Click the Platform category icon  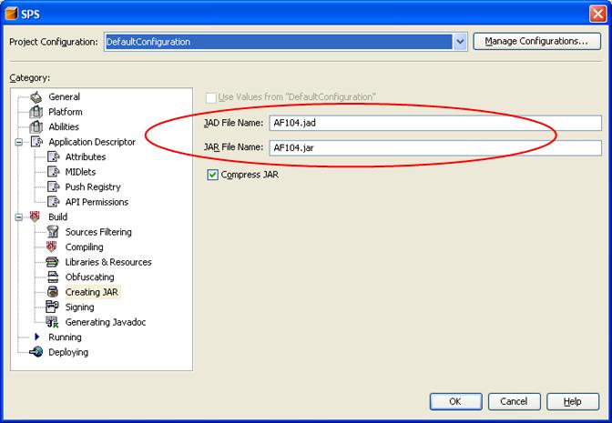(x=36, y=112)
